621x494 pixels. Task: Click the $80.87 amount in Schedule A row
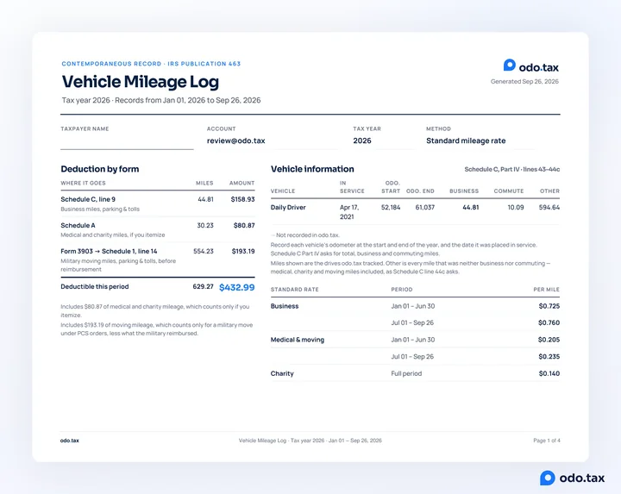click(244, 225)
